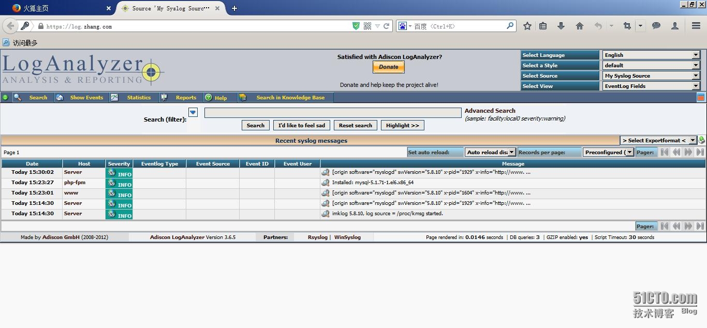
Task: Click INFO severity badge for php-fpm row
Action: pos(119,184)
